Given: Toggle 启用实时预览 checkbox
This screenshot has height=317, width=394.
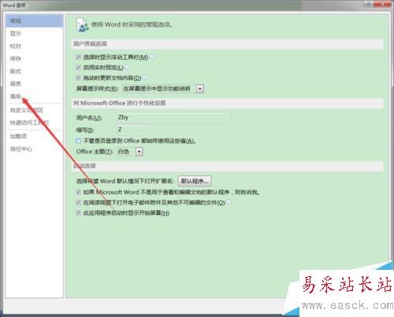Looking at the screenshot, I should point(78,68).
